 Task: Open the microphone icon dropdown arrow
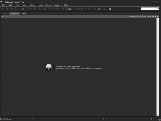[53, 9]
